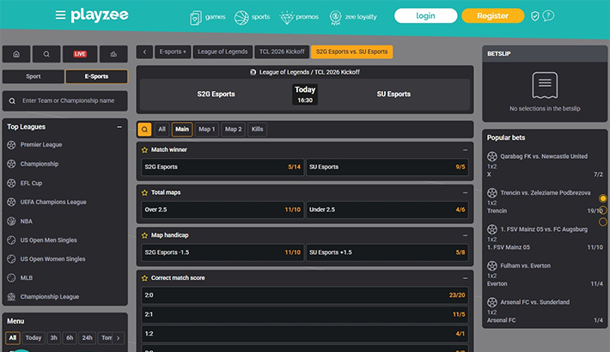610x352 pixels.
Task: Open the sidebar search icon button
Action: (46, 54)
